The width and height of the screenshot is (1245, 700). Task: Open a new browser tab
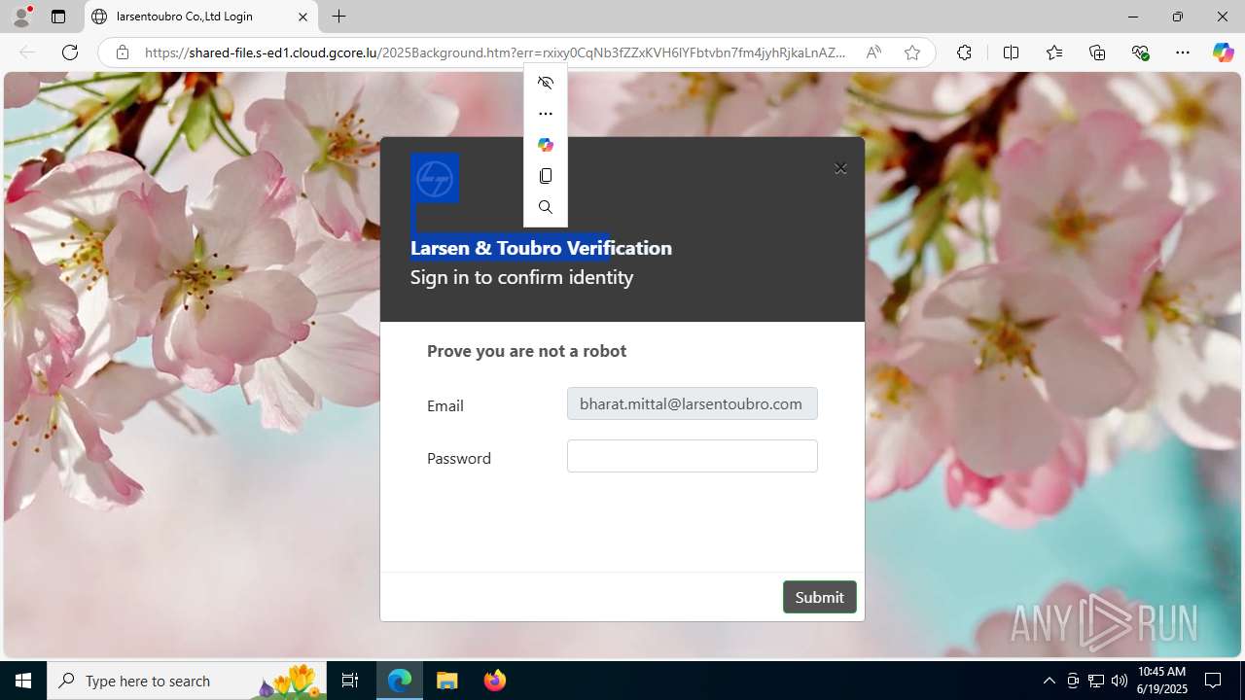pos(338,17)
